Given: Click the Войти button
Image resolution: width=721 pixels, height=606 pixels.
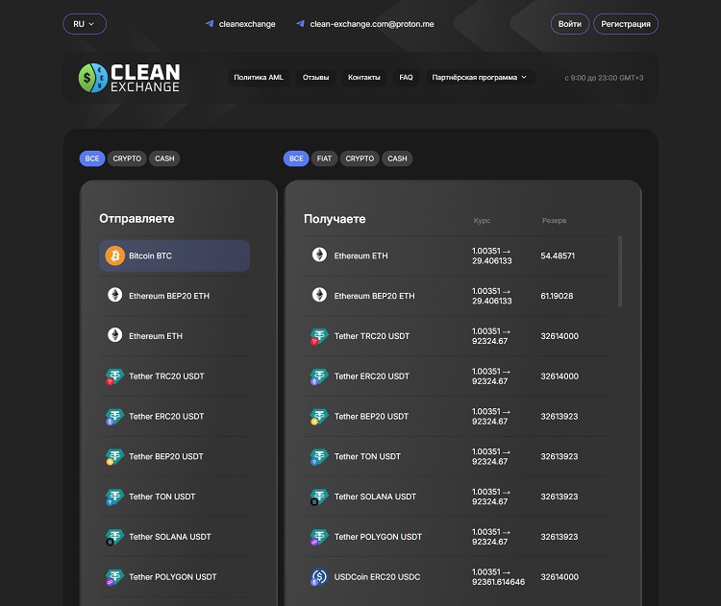Looking at the screenshot, I should click(570, 24).
